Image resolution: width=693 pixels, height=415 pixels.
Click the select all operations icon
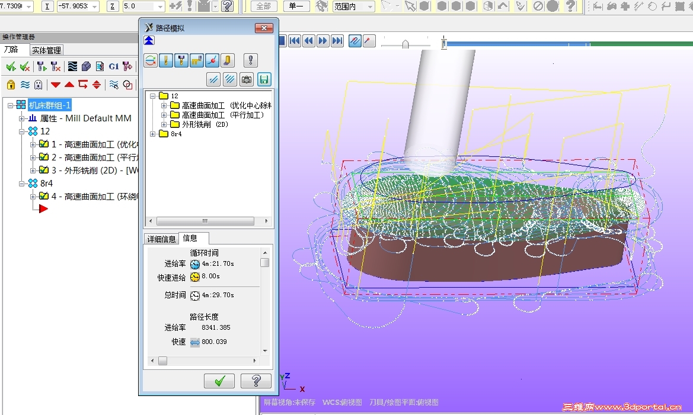pyautogui.click(x=11, y=67)
